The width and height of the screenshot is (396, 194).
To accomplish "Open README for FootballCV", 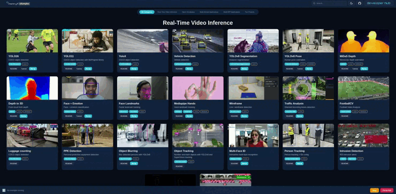I will 345,116.
